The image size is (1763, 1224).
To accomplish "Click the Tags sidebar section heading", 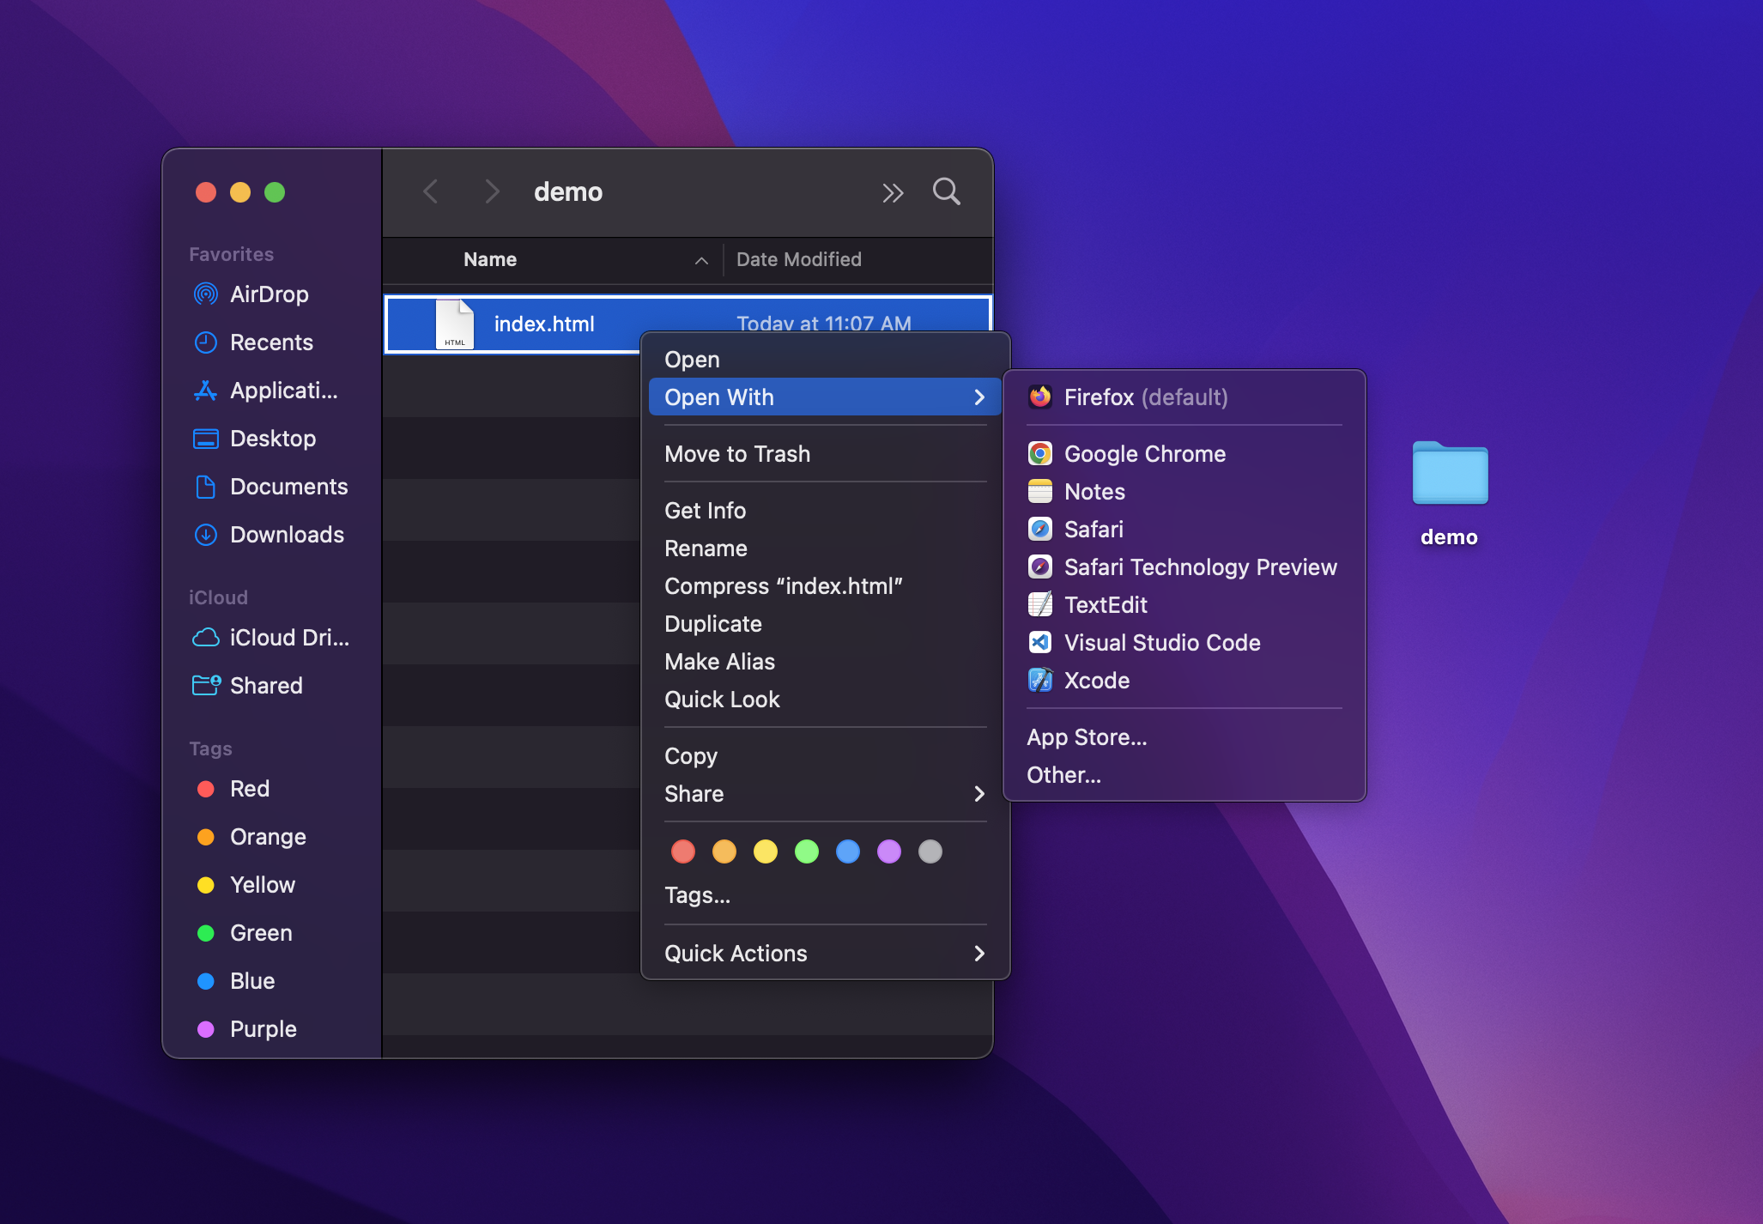I will [210, 748].
